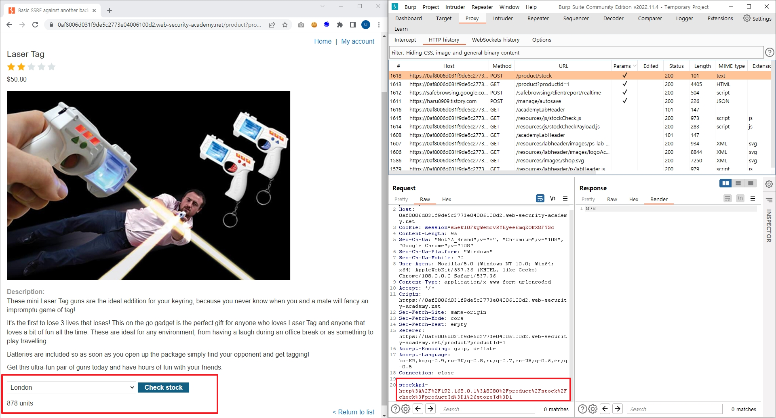This screenshot has width=776, height=418.
Task: Go forward in Chrome browser
Action: click(x=22, y=25)
